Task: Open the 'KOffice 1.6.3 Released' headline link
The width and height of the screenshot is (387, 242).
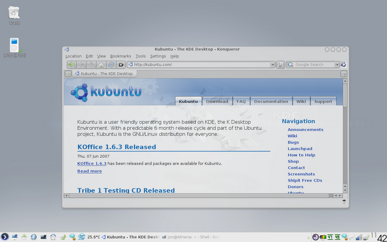Action: click(x=117, y=147)
